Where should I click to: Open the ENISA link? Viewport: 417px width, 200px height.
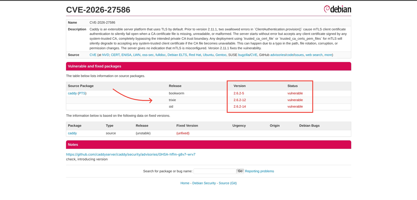click(126, 55)
